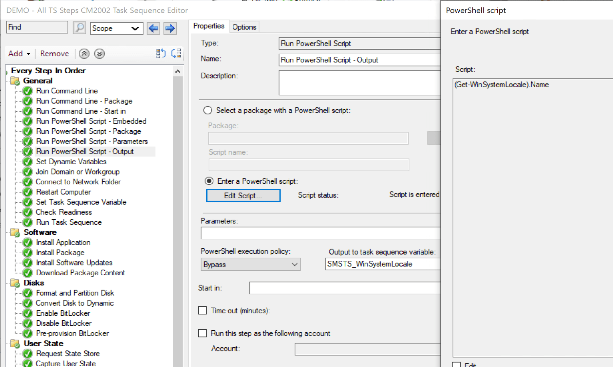Click the Remove button
The height and width of the screenshot is (367, 613).
[x=54, y=53]
